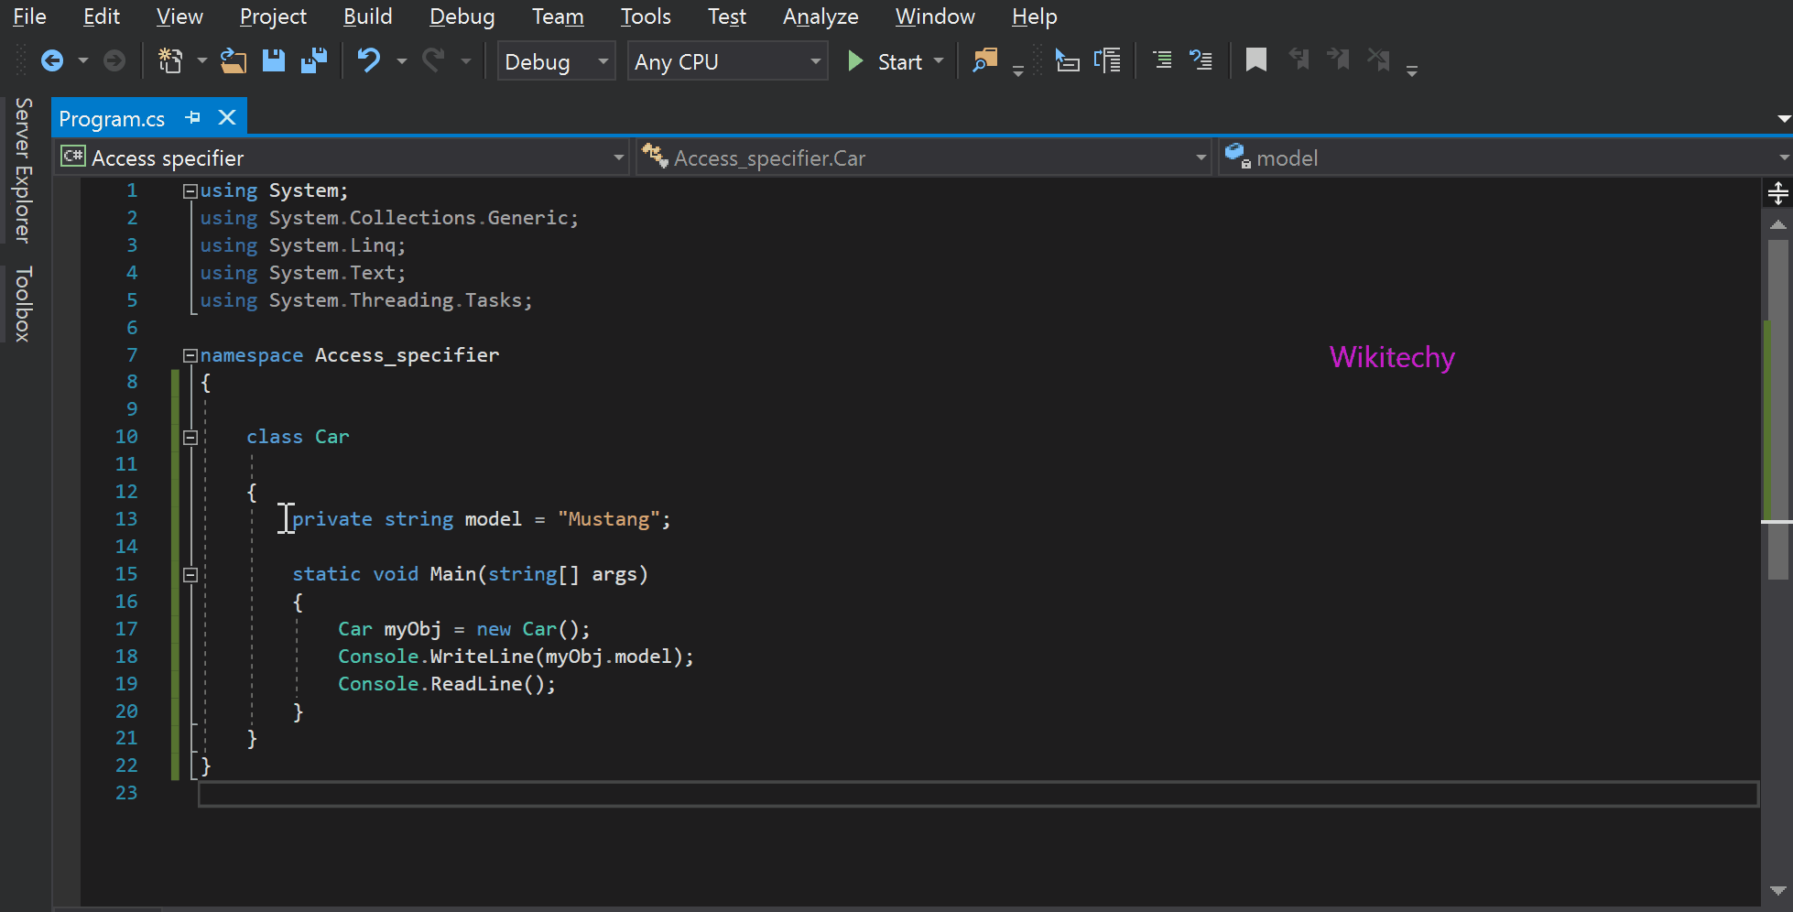Screen dimensions: 1793x912
Task: Click the New Project toolbar icon
Action: point(170,61)
